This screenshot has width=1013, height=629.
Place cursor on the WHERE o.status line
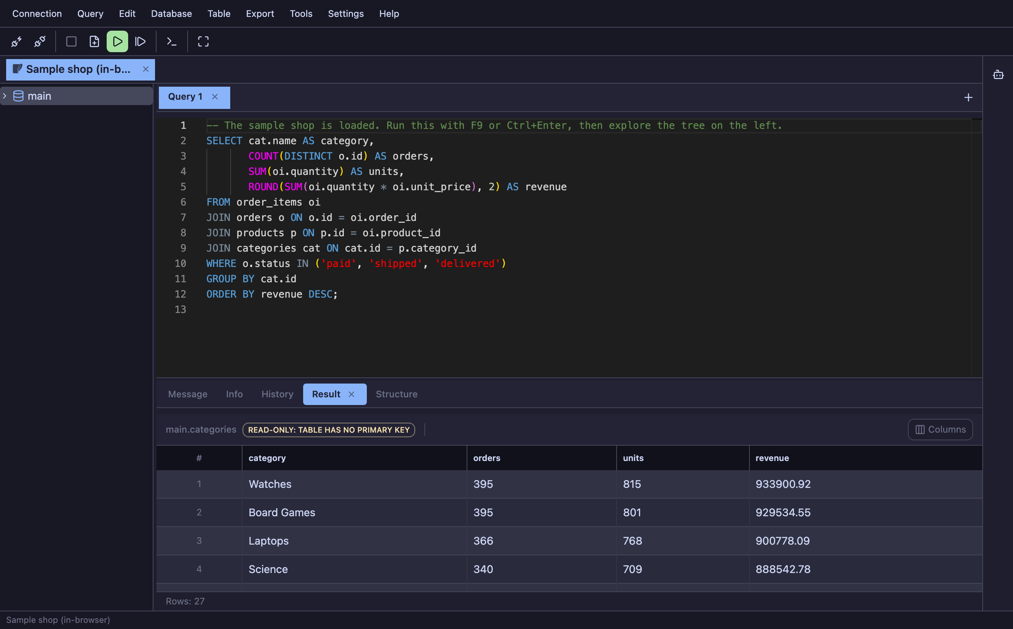(x=356, y=263)
